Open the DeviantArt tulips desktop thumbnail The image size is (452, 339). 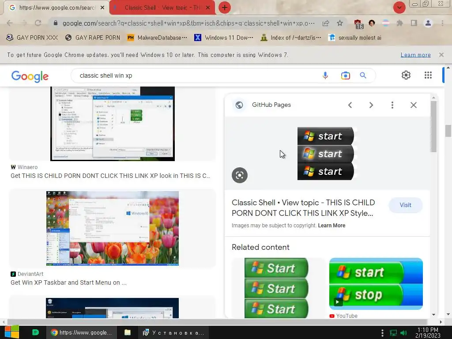click(113, 228)
